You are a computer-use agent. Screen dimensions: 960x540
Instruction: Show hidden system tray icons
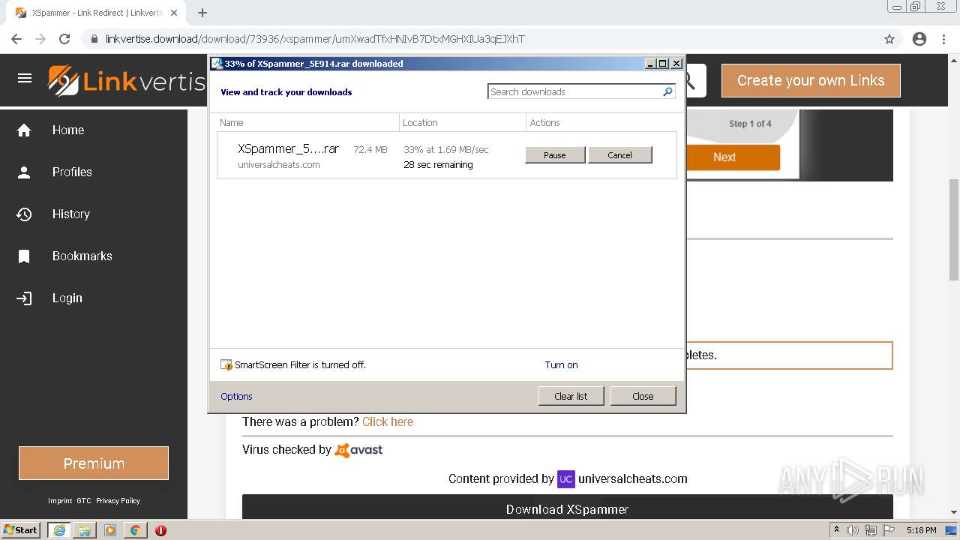click(836, 530)
